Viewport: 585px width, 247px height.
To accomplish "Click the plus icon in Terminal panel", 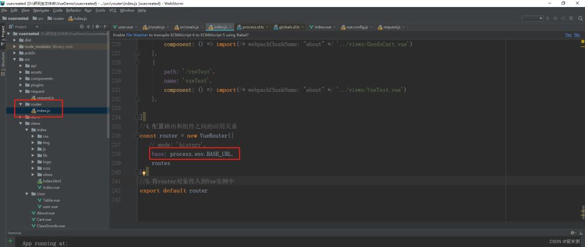I will click(10, 241).
